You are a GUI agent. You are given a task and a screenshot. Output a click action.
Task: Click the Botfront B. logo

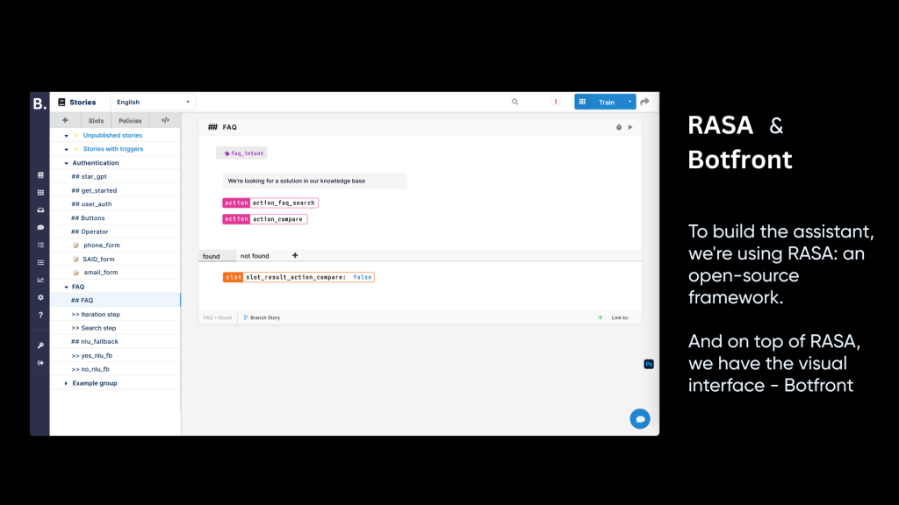(40, 103)
